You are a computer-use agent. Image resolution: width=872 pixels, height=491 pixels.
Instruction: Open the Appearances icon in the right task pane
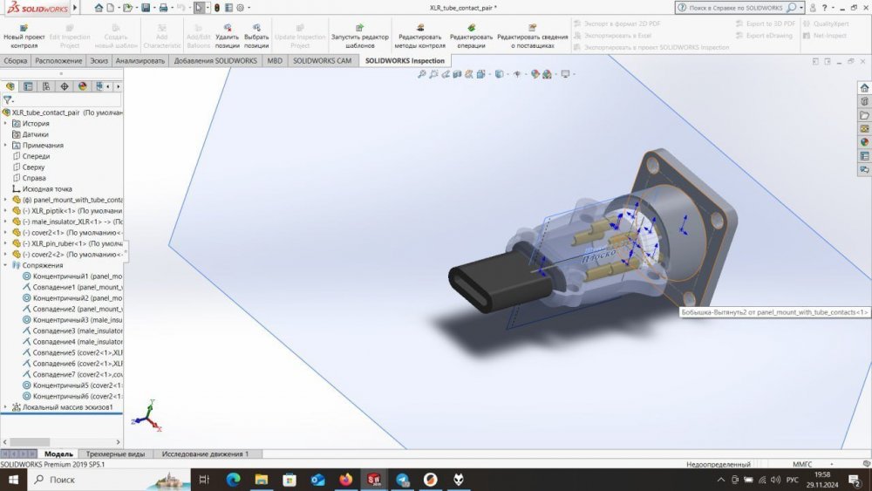pyautogui.click(x=864, y=142)
